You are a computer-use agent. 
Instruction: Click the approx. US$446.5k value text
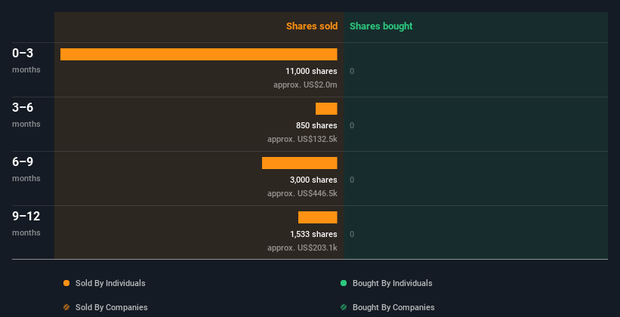tap(302, 193)
